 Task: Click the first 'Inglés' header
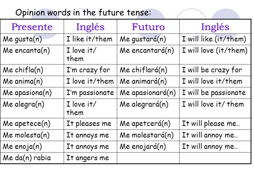(x=90, y=27)
